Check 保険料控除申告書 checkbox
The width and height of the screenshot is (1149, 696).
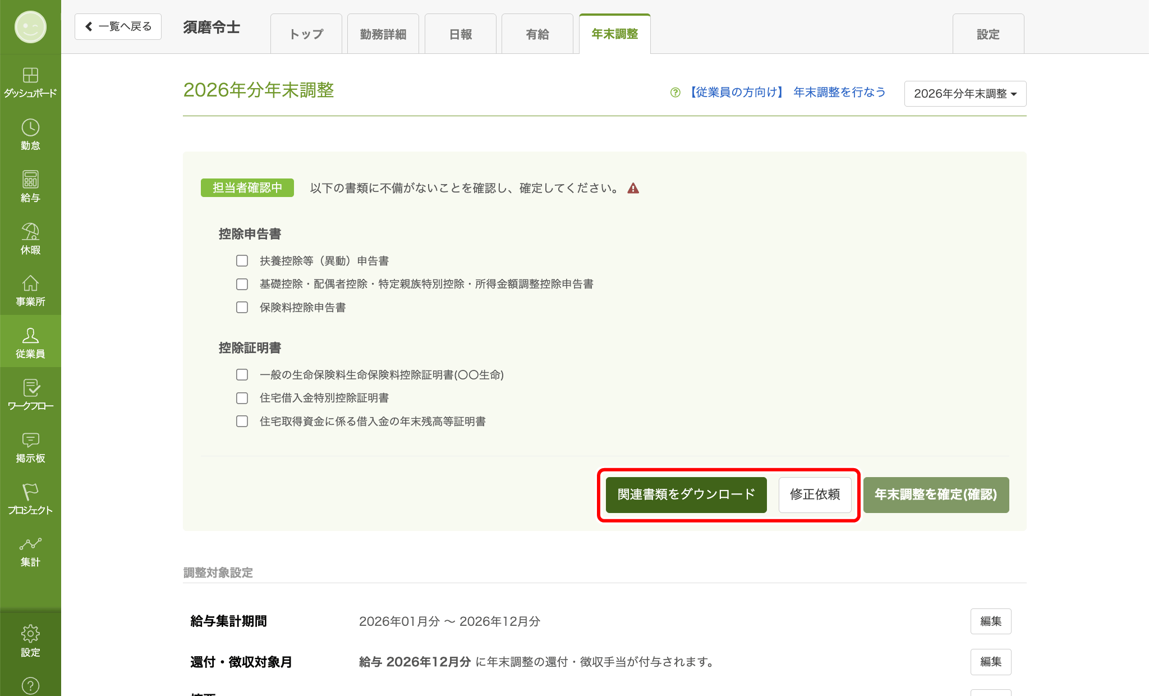click(x=242, y=308)
